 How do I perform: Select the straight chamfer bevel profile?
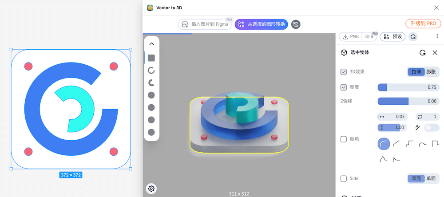pyautogui.click(x=396, y=144)
